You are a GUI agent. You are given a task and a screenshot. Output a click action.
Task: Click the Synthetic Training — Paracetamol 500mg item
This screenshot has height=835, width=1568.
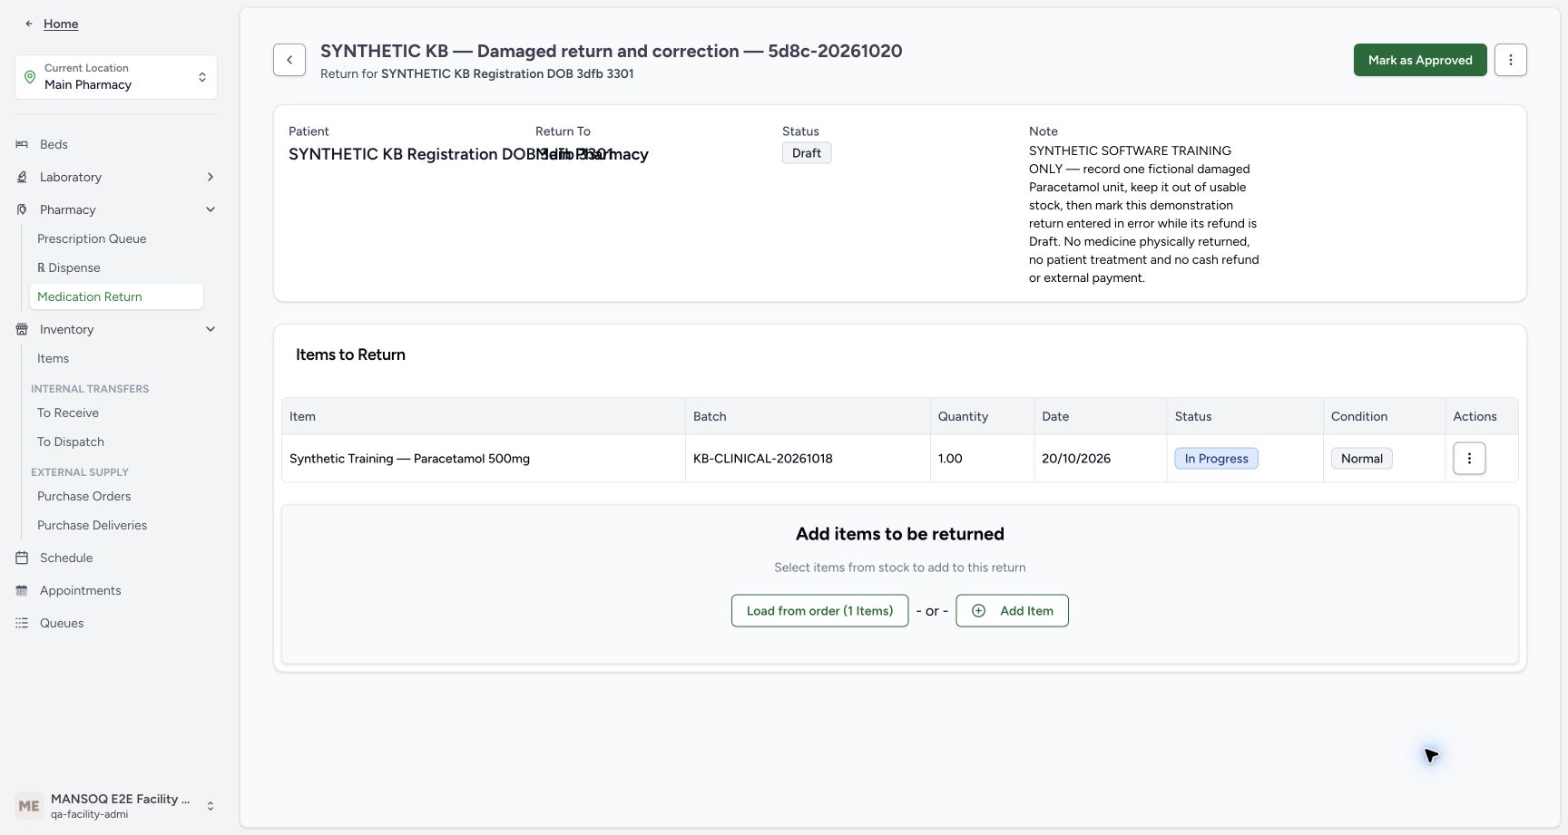(409, 459)
